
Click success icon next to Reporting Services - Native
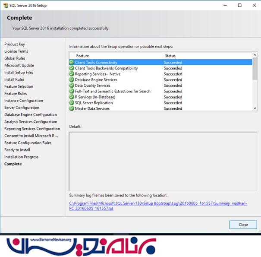pyautogui.click(x=72, y=74)
